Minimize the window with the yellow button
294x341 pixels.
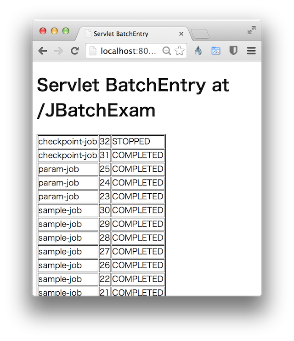pos(54,31)
